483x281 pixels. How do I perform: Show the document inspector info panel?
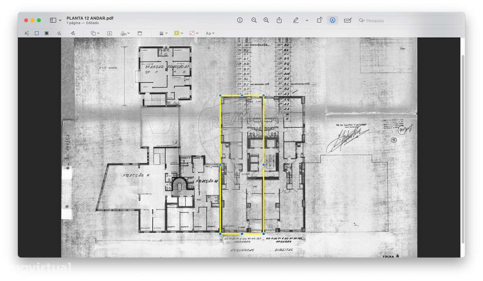pos(240,20)
